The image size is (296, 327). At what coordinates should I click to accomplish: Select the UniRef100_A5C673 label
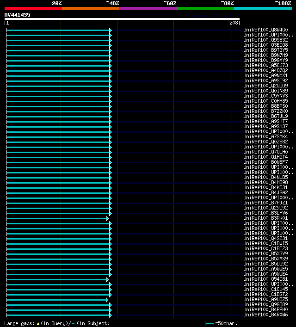coord(265,65)
